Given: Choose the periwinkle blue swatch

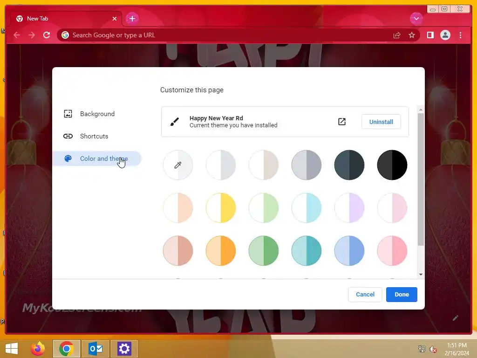Looking at the screenshot, I should (349, 251).
